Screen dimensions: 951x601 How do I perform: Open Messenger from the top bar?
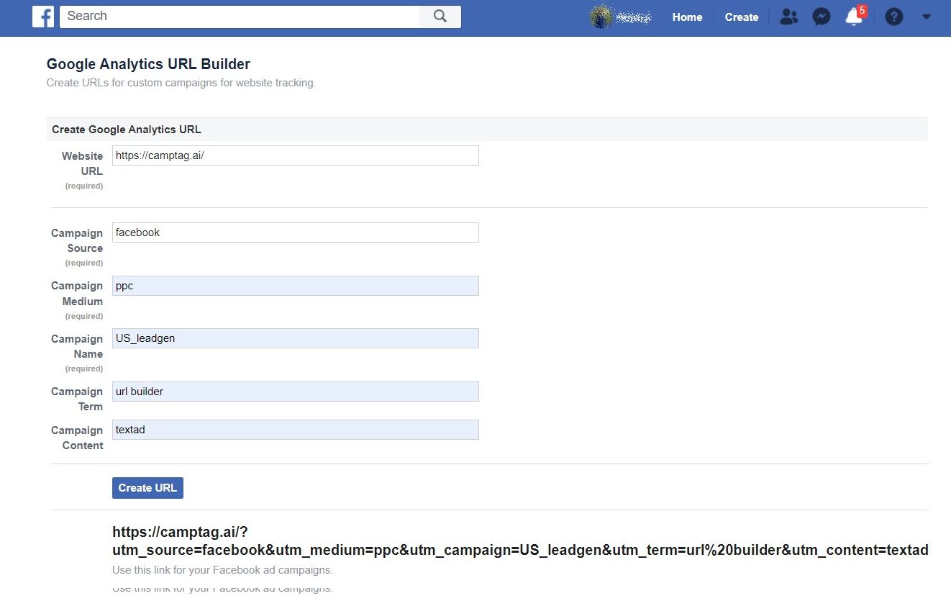(822, 16)
